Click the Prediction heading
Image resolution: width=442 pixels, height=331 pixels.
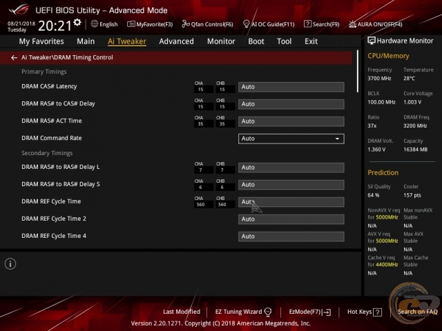click(383, 172)
